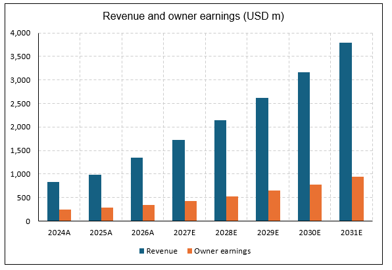Click the 2030E blue Revenue bar

[304, 146]
